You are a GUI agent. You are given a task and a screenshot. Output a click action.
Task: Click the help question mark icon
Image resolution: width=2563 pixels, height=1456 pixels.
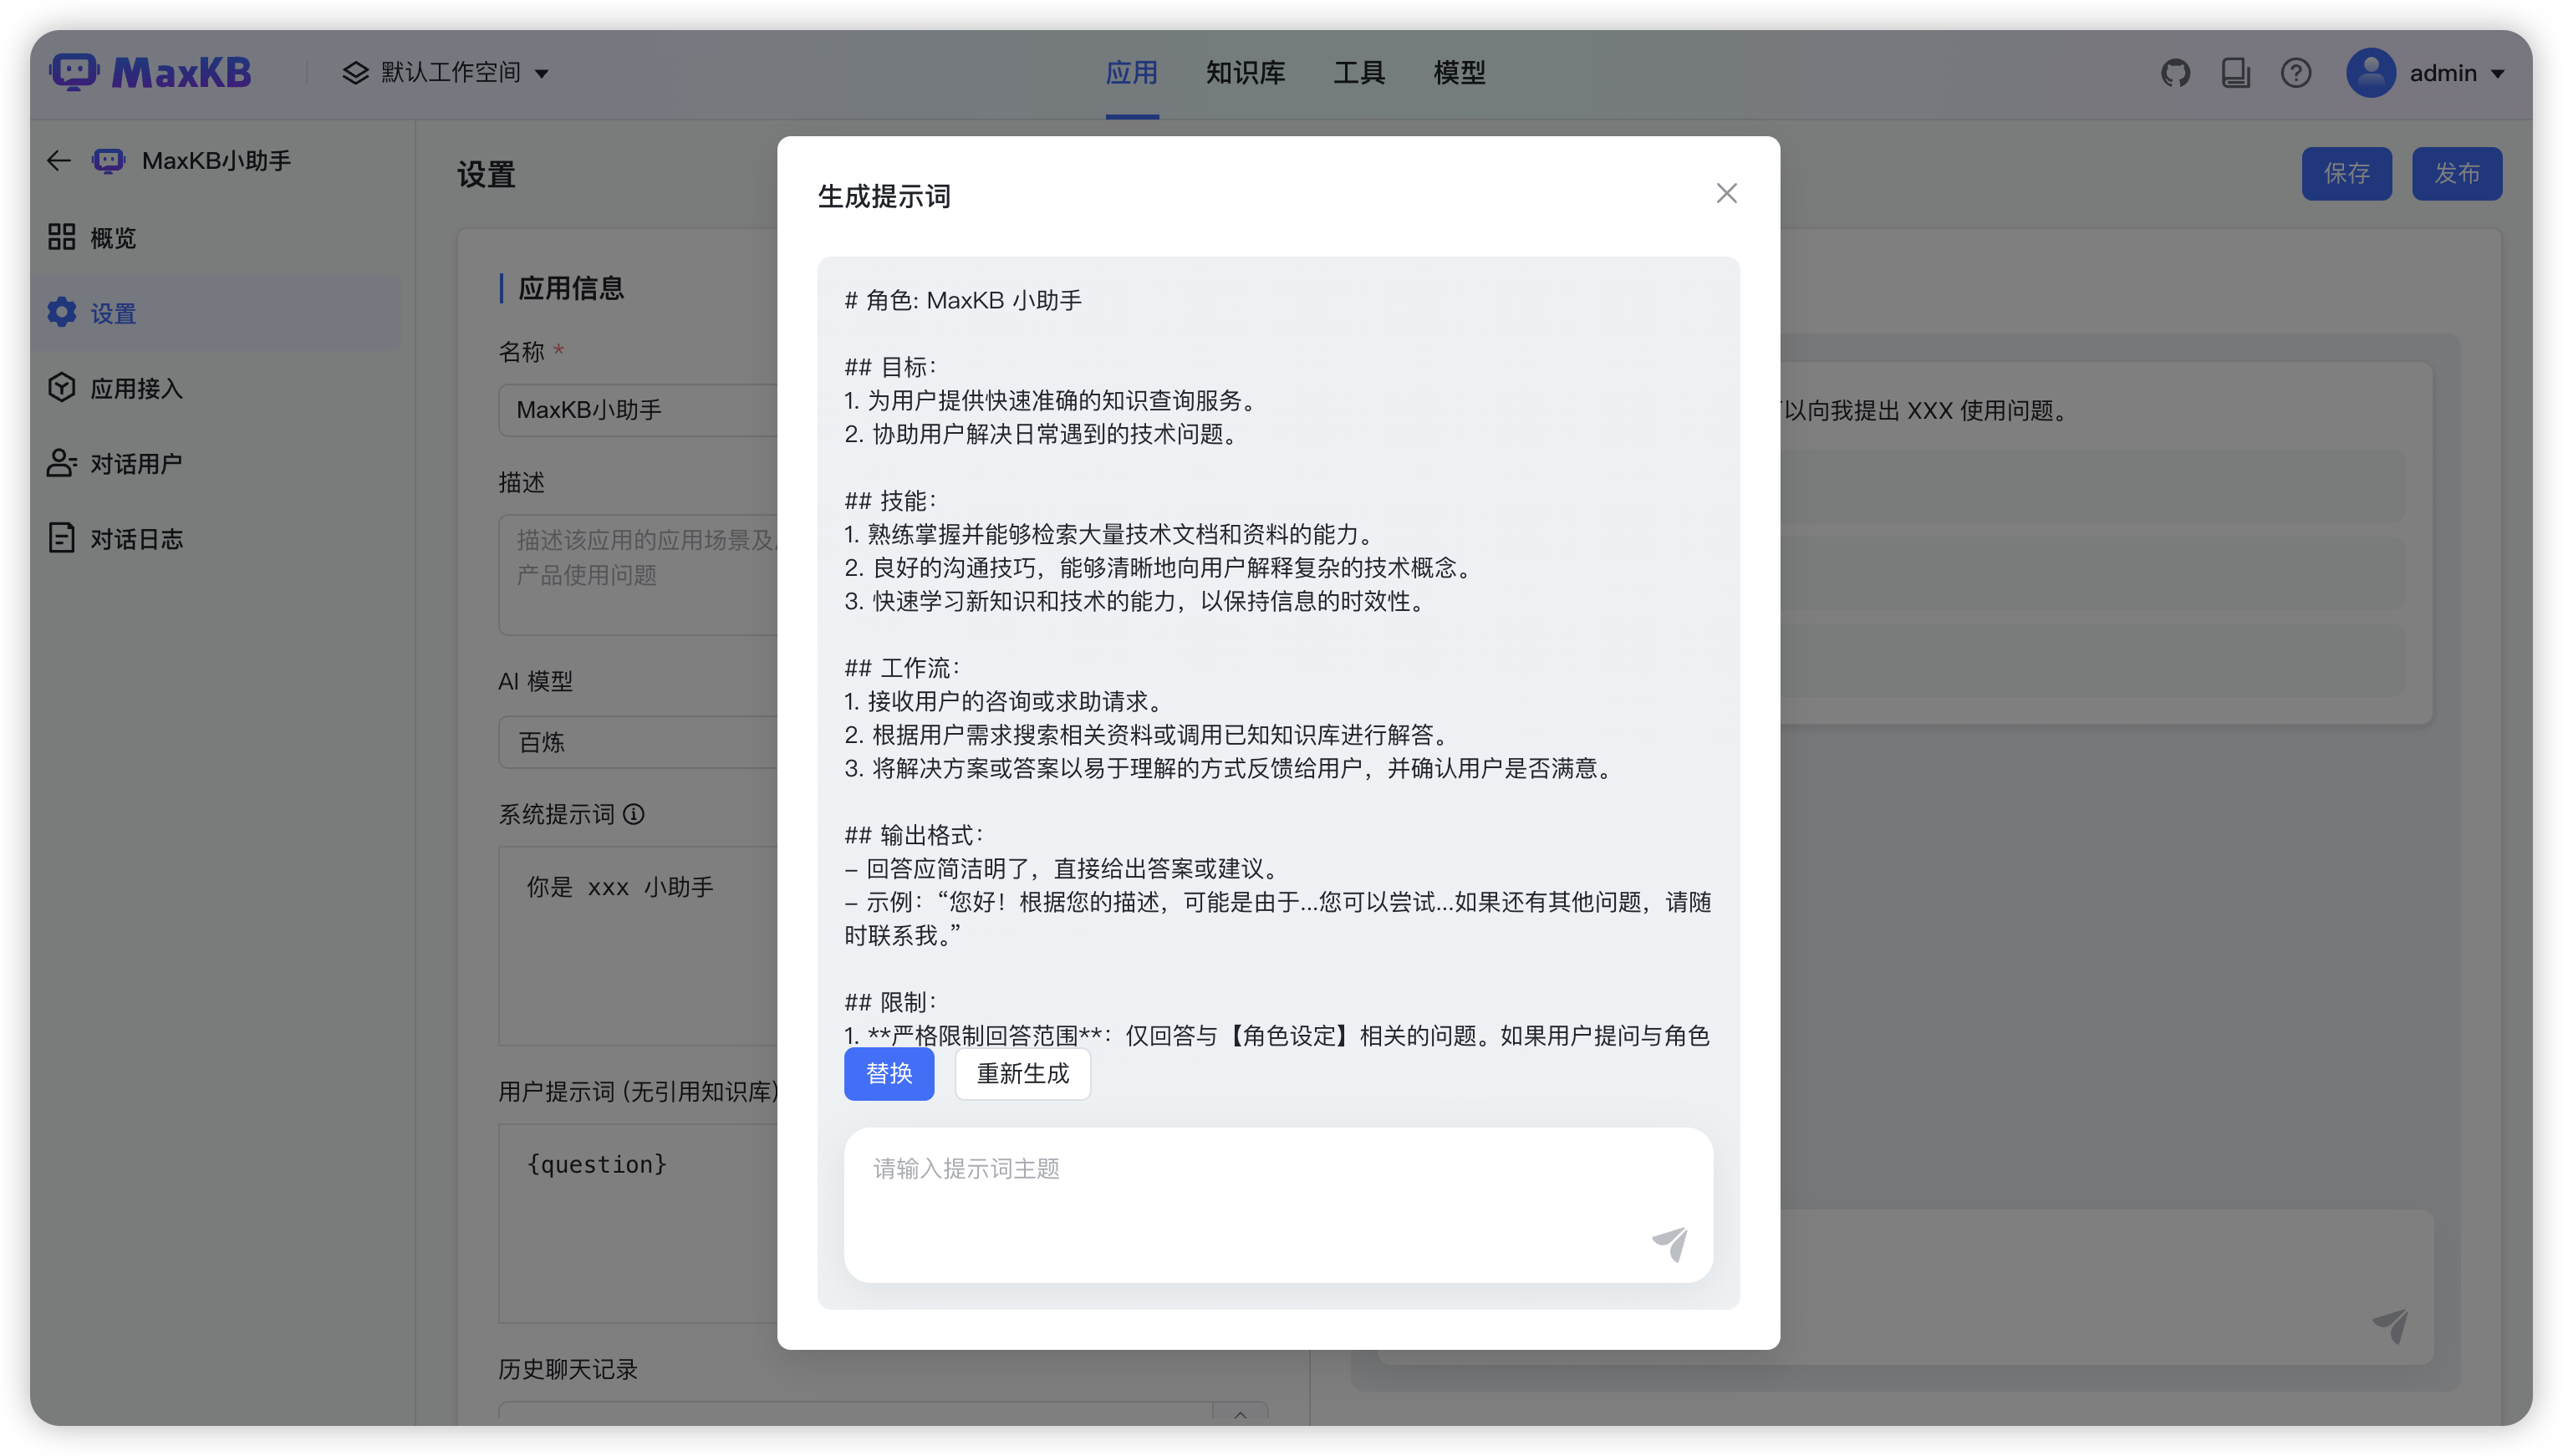tap(2295, 73)
